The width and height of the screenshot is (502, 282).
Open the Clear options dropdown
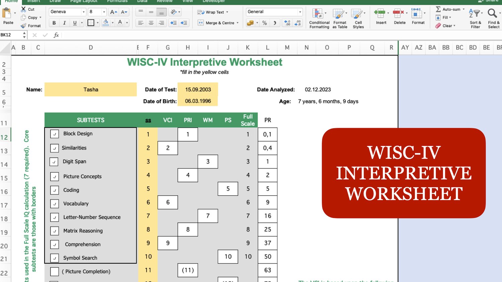pos(454,26)
